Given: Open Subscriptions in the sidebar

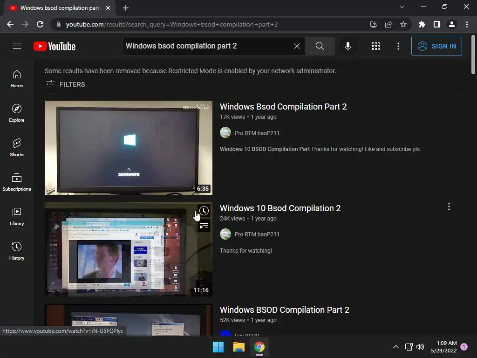Looking at the screenshot, I should [17, 182].
